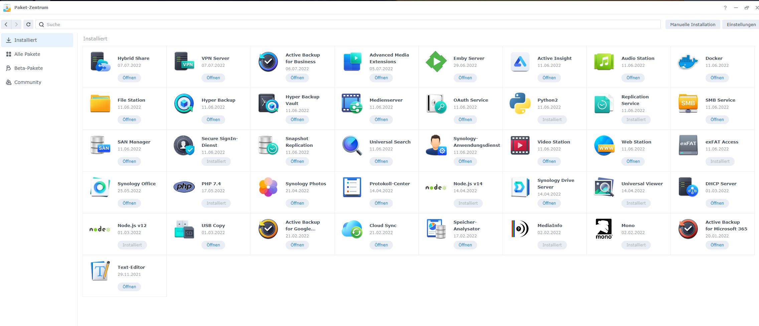This screenshot has height=326, width=759.
Task: Select the Installiert sidebar tab
Action: tap(37, 40)
